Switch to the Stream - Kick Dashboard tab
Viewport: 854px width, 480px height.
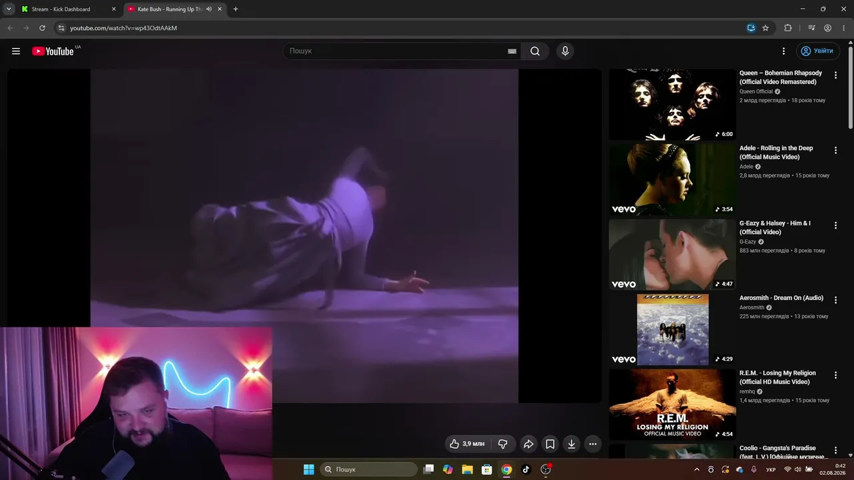pos(69,9)
